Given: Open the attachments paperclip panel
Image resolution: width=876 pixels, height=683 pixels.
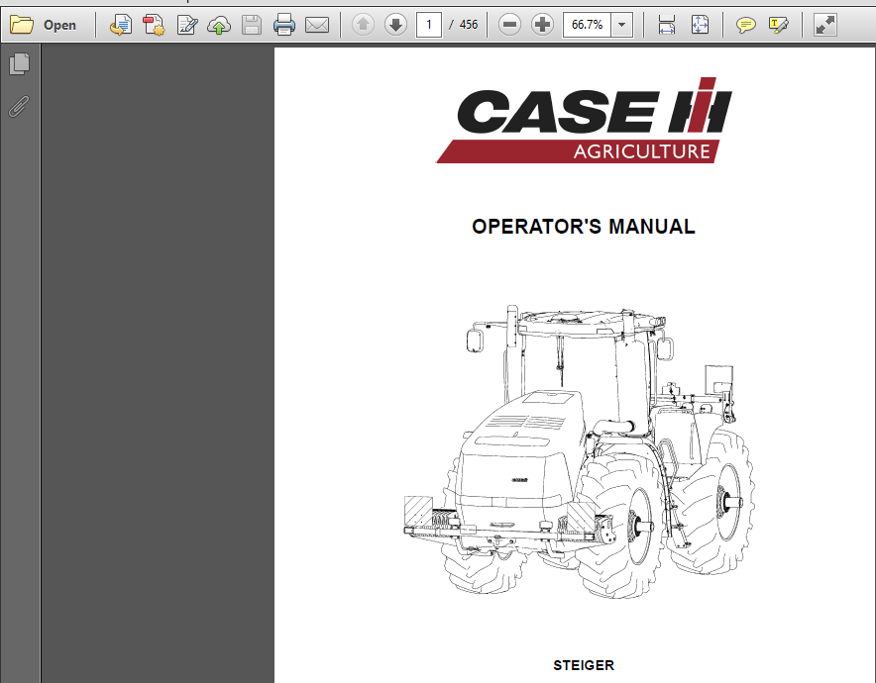Looking at the screenshot, I should (x=19, y=106).
